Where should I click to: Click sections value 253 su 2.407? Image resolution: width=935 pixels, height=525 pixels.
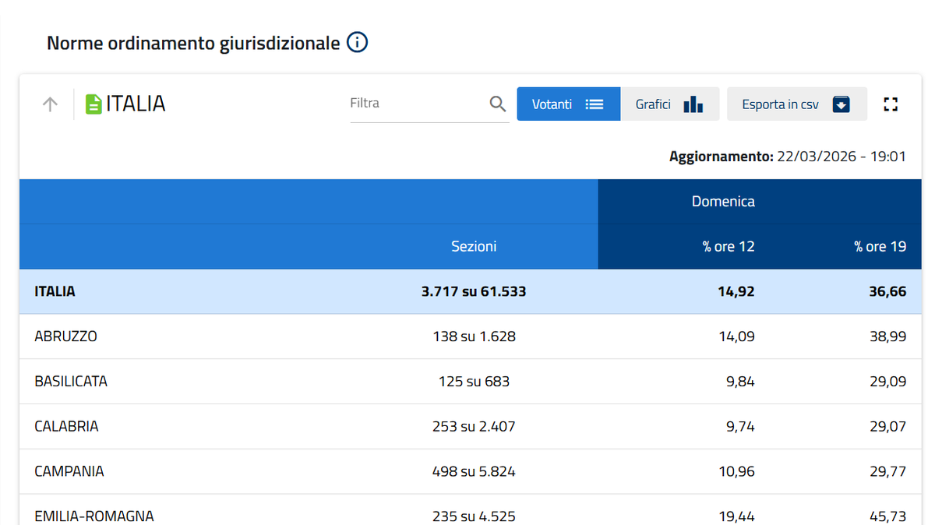click(474, 427)
